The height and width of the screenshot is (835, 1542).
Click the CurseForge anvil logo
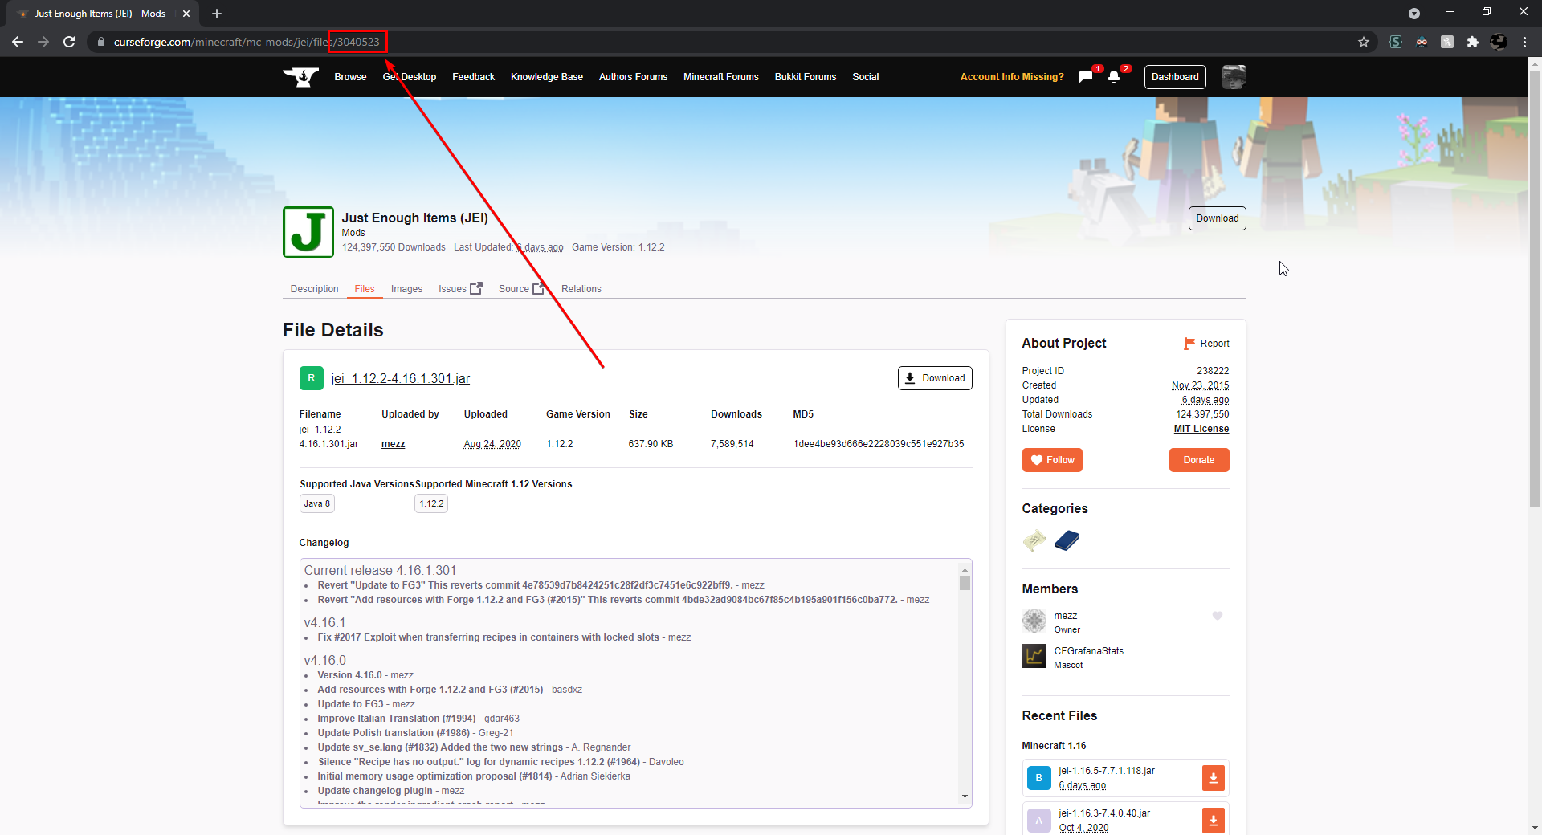(x=301, y=77)
